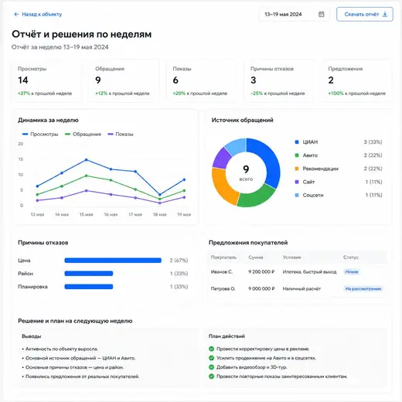This screenshot has height=402, width=402.
Task: Toggle the 'Обращения' legend series
Action: click(x=83, y=135)
